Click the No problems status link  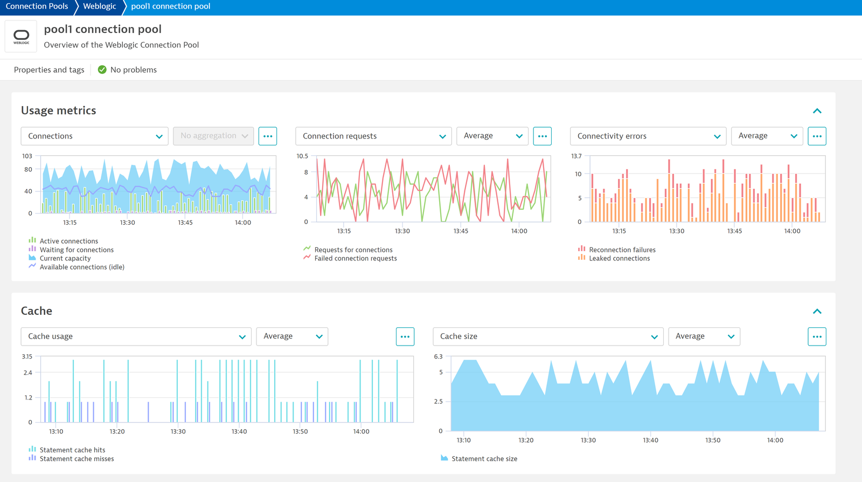tap(134, 70)
